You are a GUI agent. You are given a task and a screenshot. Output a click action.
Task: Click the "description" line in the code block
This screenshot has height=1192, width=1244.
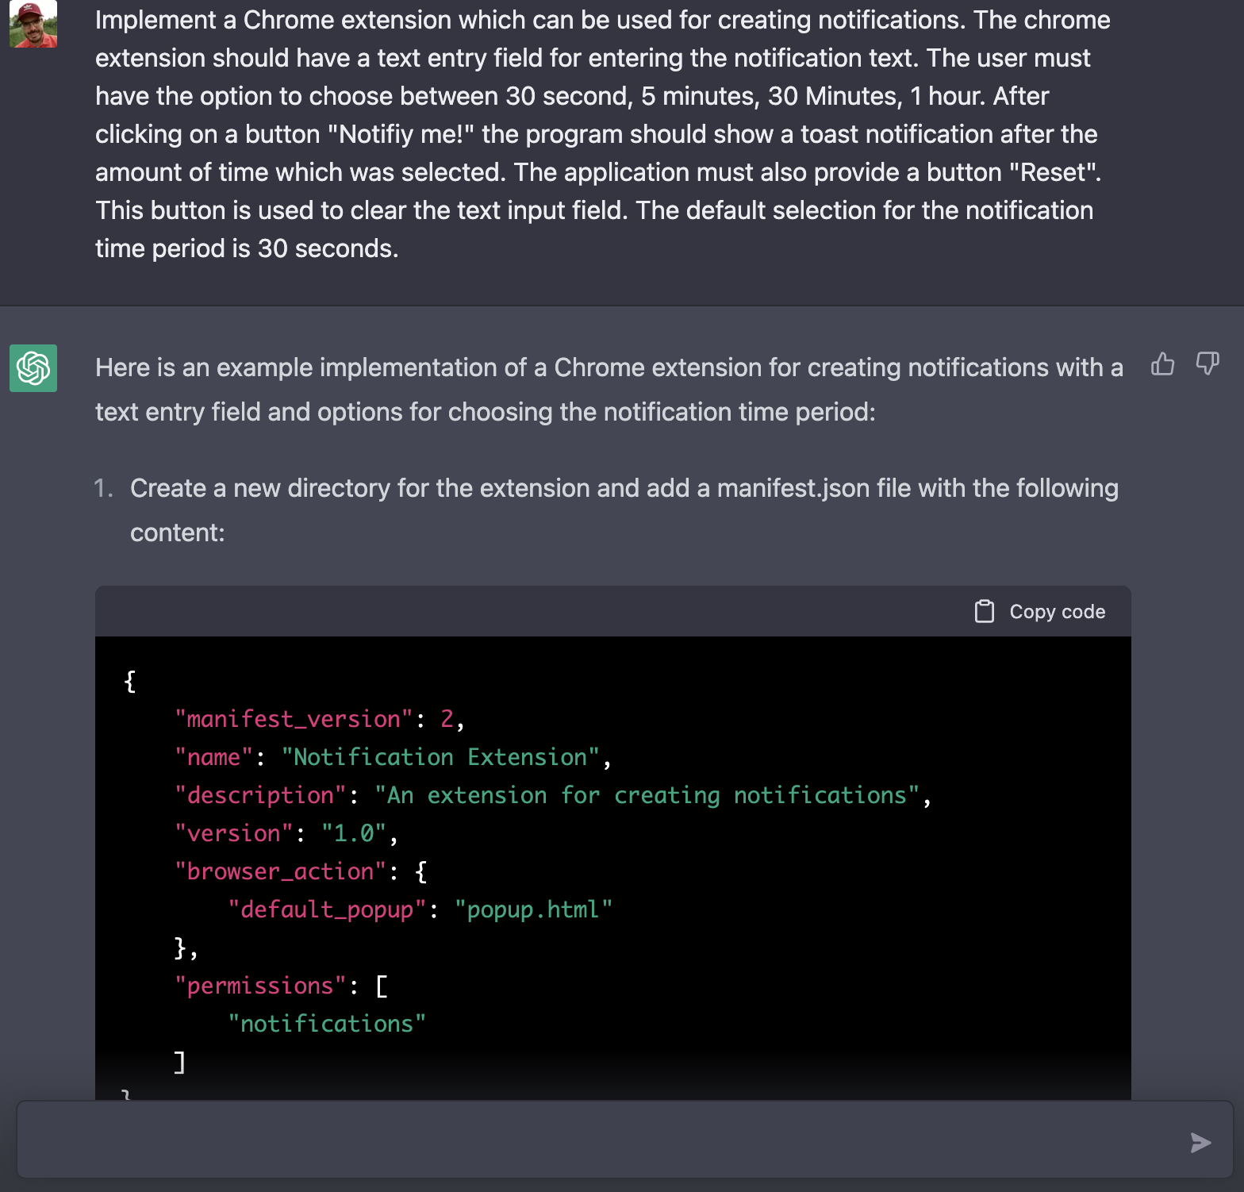click(x=553, y=795)
